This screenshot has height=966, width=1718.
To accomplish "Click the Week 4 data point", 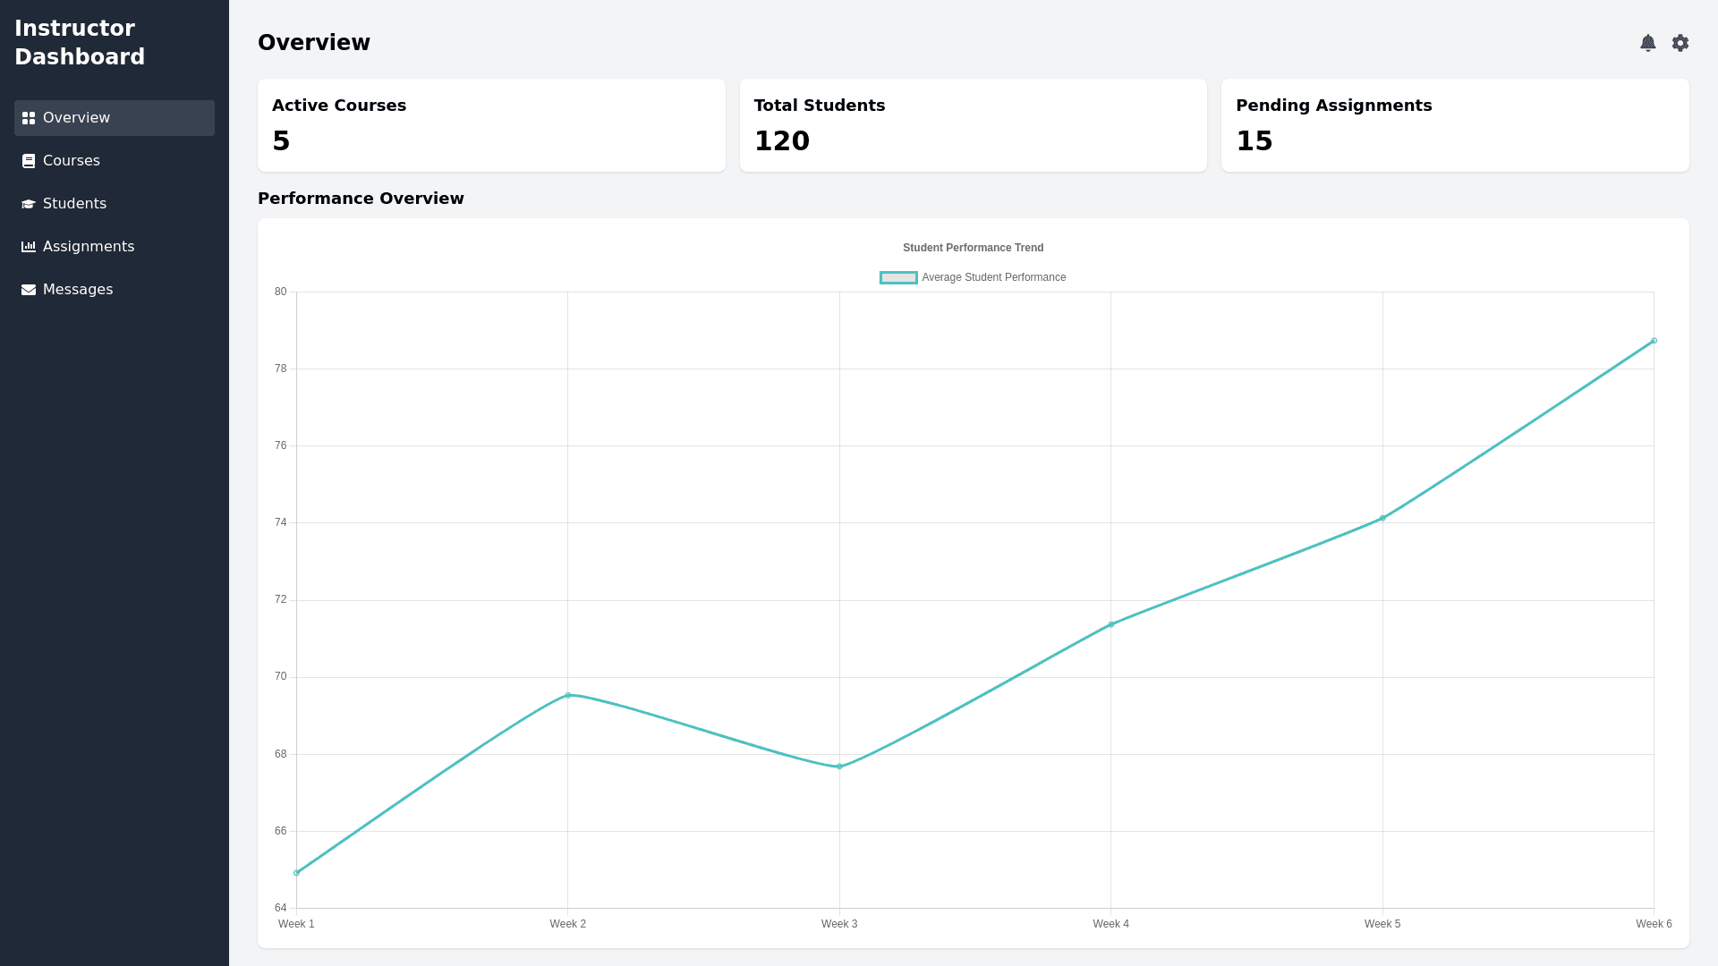I will tap(1111, 624).
